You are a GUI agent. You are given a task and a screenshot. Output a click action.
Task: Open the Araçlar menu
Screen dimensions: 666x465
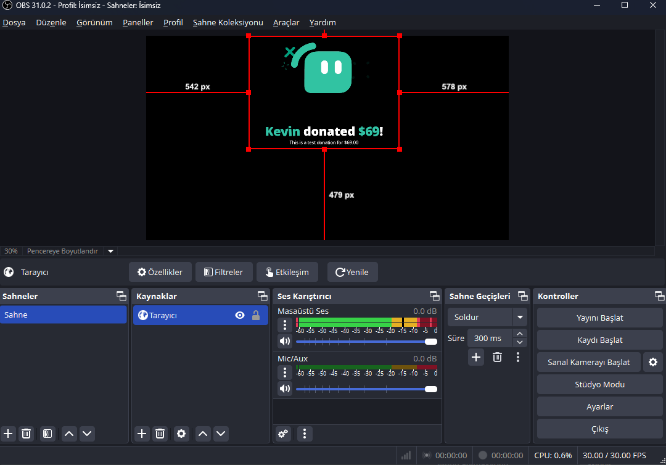coord(286,22)
